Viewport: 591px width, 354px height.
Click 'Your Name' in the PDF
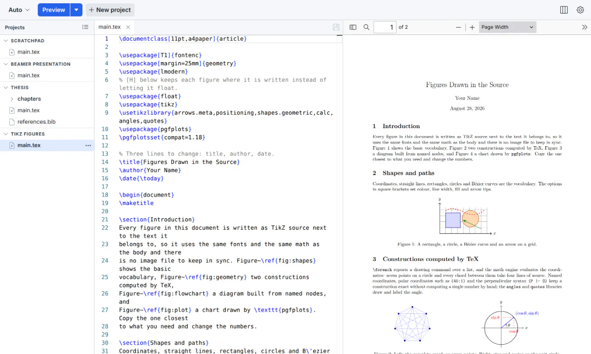(467, 98)
